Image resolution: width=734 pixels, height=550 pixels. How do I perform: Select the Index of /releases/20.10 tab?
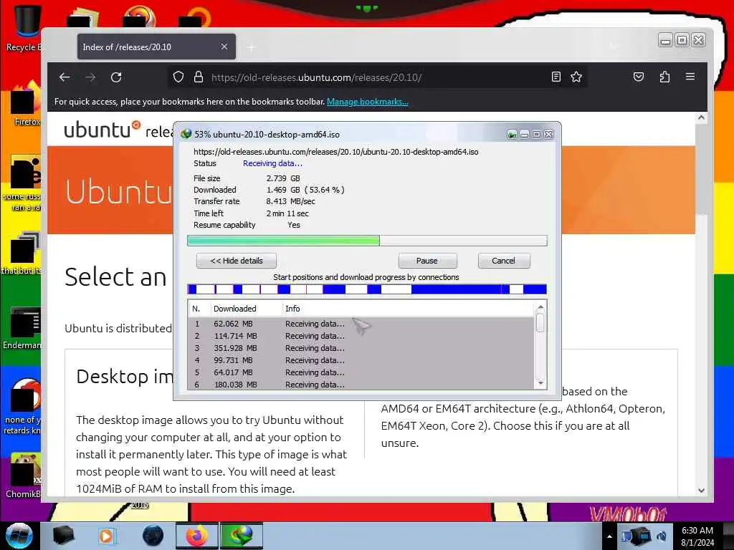156,47
